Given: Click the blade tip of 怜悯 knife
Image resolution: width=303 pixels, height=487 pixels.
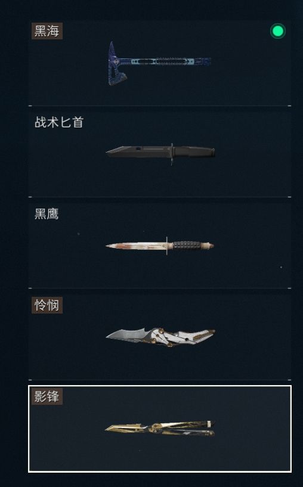Looking at the screenshot, I should point(112,336).
